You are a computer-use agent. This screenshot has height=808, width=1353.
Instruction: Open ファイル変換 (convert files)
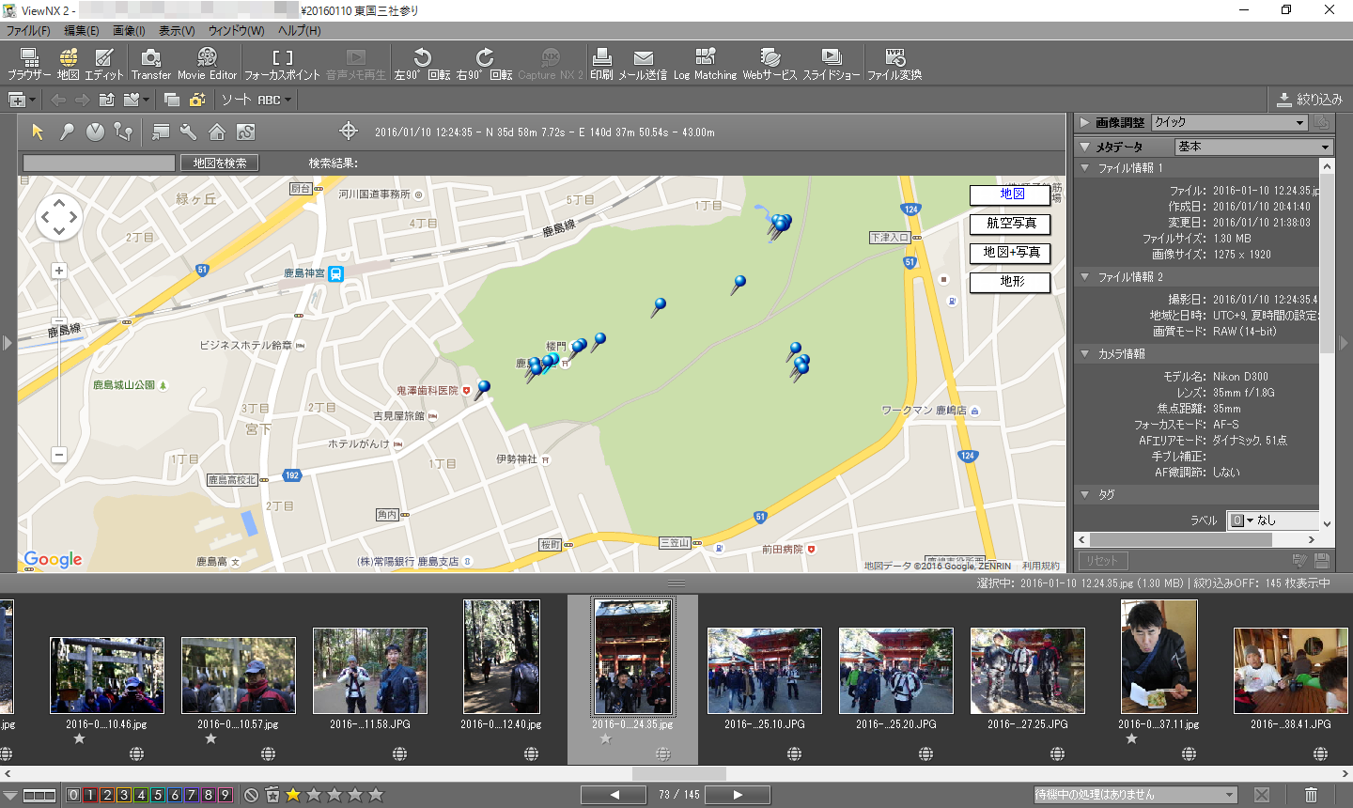[894, 64]
